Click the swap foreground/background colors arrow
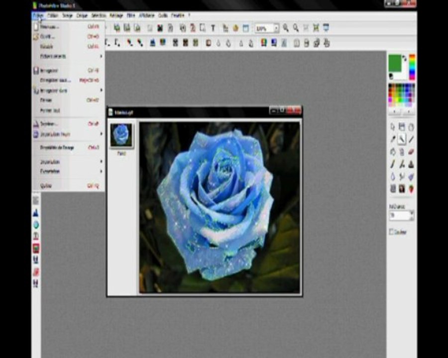The width and height of the screenshot is (448, 358). point(404,58)
